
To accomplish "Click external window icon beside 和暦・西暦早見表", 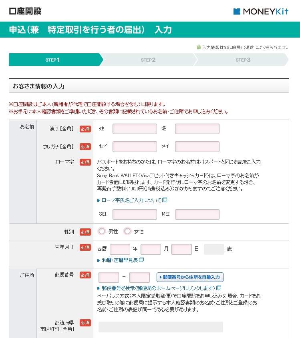I will coord(141,260).
